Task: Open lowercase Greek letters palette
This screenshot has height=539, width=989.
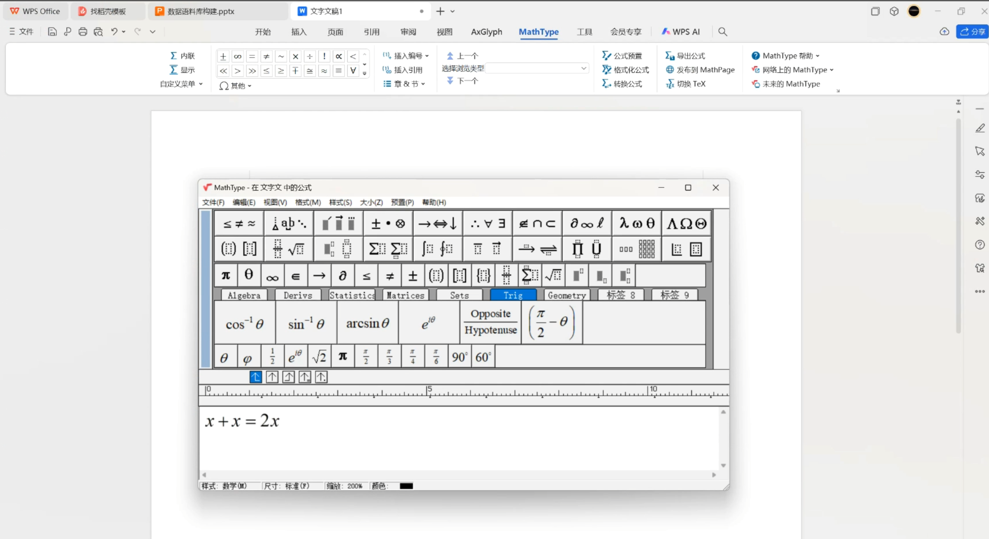Action: click(x=637, y=223)
